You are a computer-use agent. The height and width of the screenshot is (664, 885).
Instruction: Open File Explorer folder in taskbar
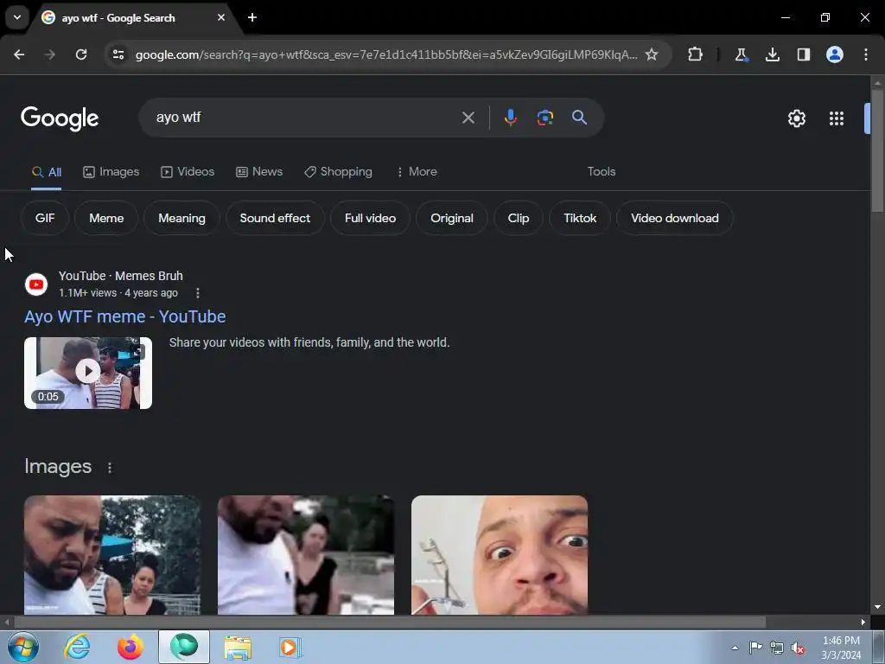[238, 648]
